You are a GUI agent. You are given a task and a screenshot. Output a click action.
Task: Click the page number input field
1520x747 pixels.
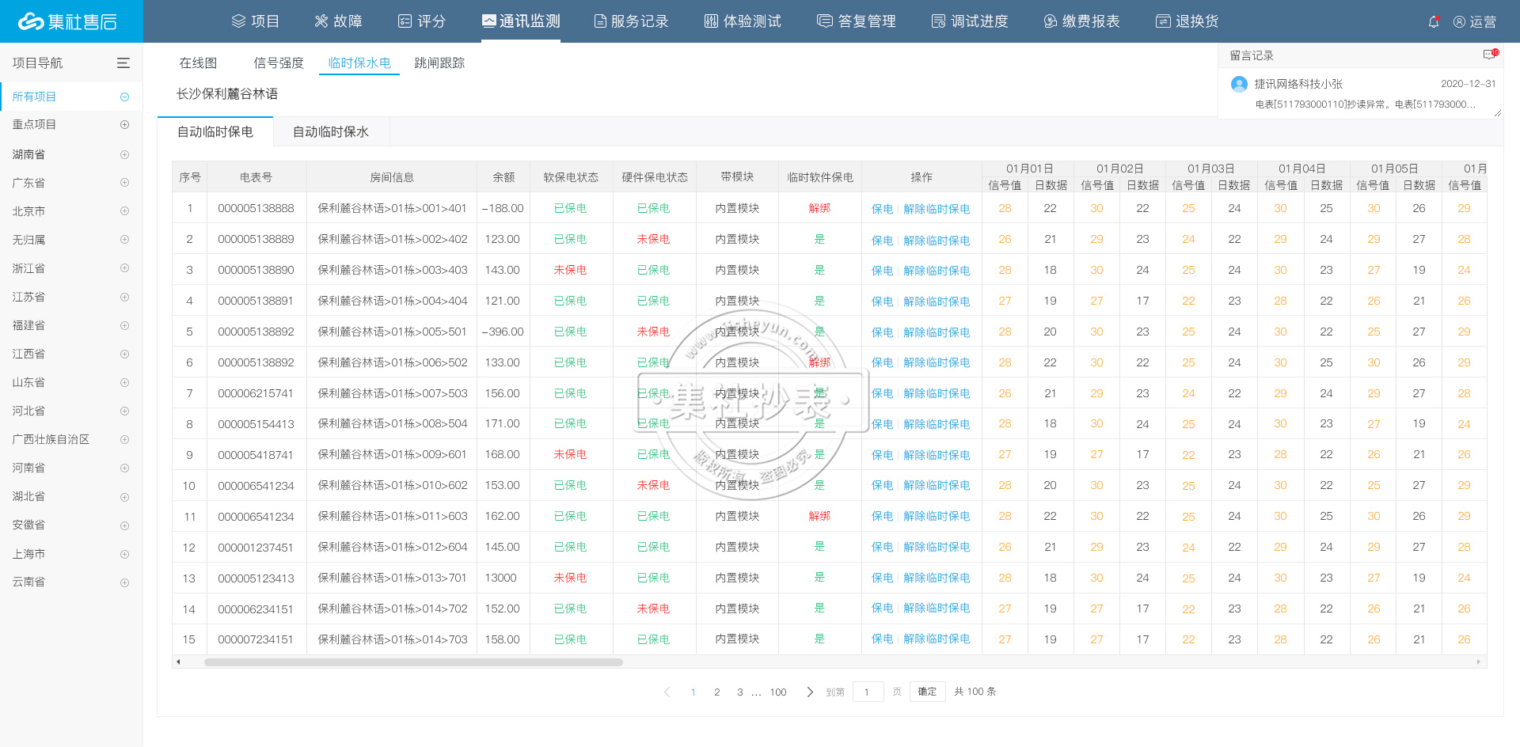pyautogui.click(x=868, y=692)
